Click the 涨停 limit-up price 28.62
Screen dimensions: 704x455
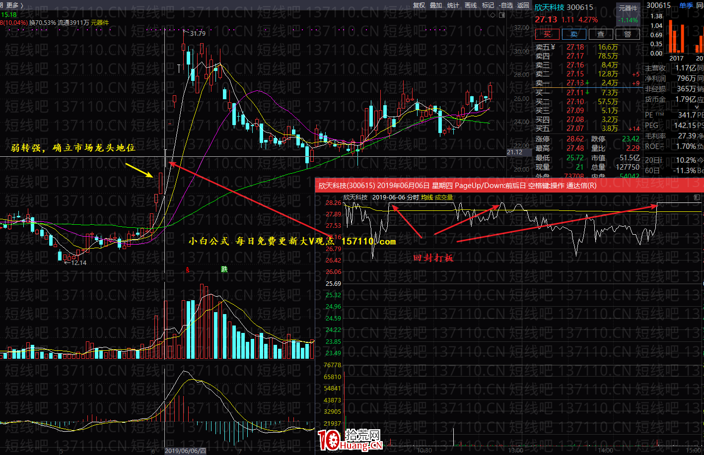click(575, 139)
